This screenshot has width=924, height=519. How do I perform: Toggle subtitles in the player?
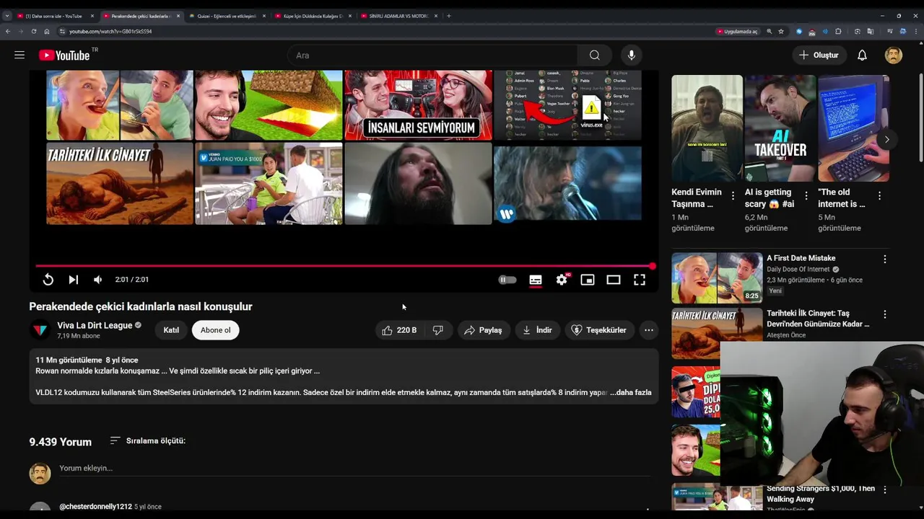pos(536,280)
